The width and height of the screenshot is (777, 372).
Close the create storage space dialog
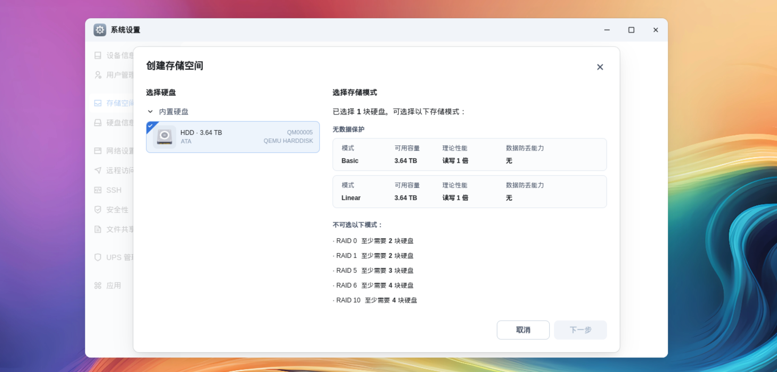[600, 67]
